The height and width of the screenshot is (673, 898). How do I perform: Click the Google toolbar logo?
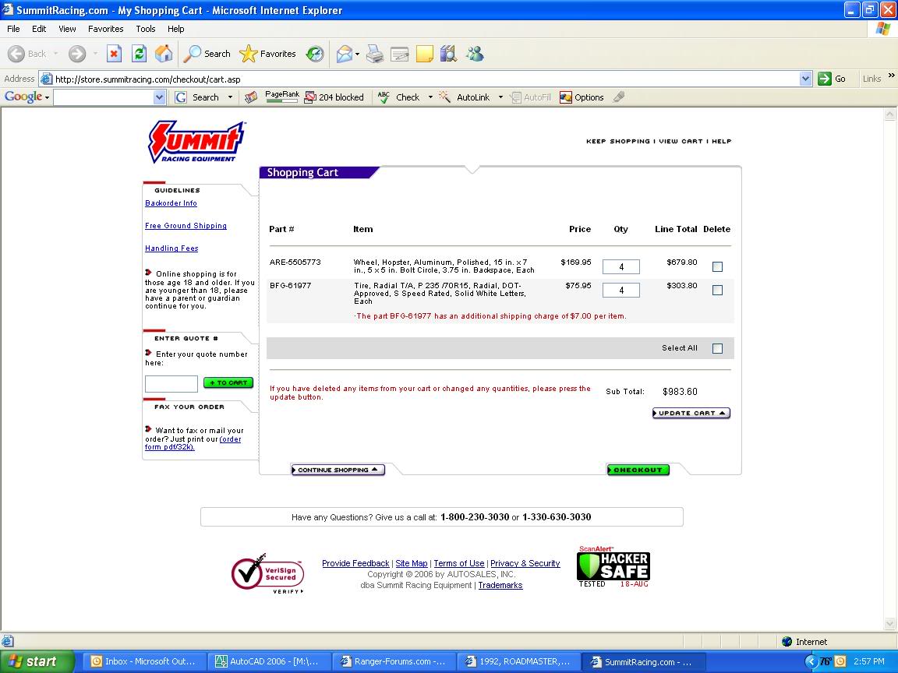click(23, 97)
